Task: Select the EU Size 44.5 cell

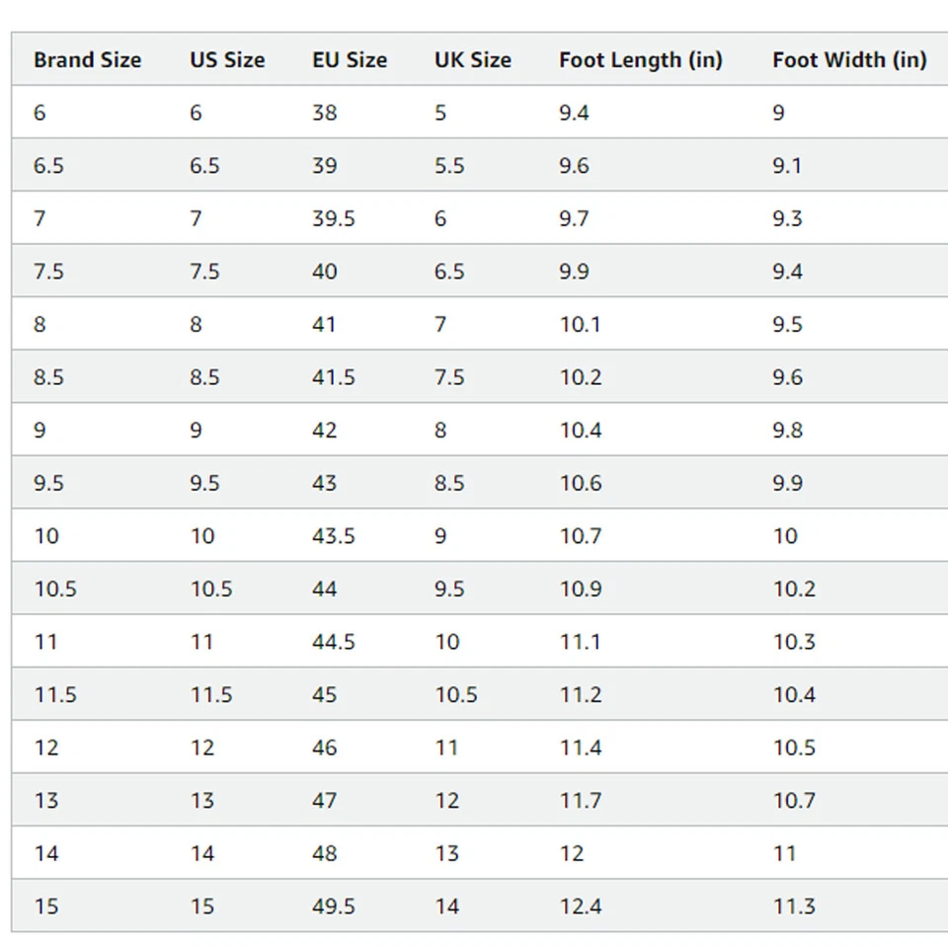Action: (x=334, y=642)
